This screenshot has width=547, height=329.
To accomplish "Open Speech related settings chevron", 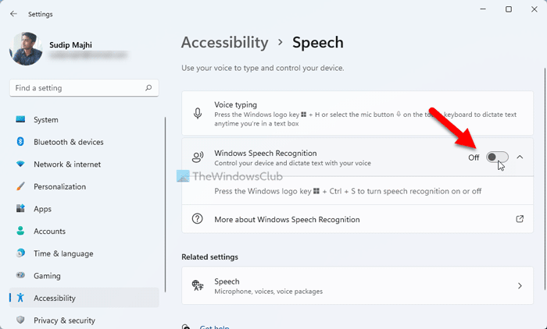I will point(520,286).
